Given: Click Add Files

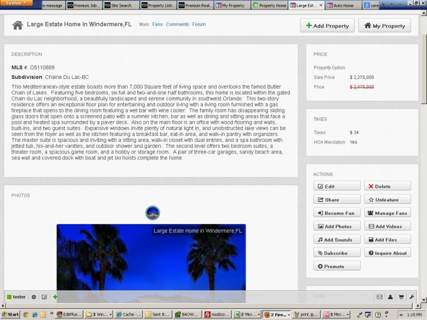Looking at the screenshot, I should pos(388,239).
